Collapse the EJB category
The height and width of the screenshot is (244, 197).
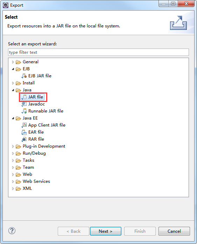13,69
